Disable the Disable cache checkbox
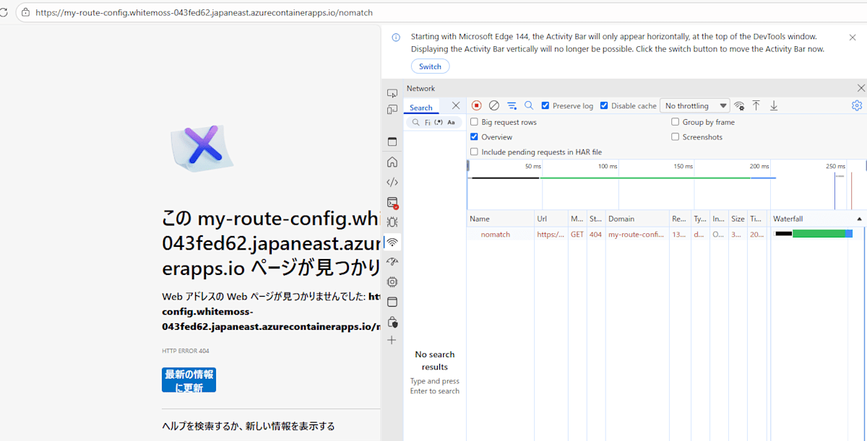Viewport: 867px width, 441px height. click(x=605, y=105)
